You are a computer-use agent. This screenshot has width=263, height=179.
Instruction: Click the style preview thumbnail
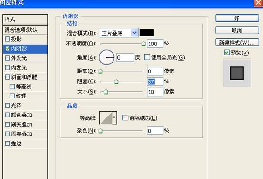click(x=237, y=73)
